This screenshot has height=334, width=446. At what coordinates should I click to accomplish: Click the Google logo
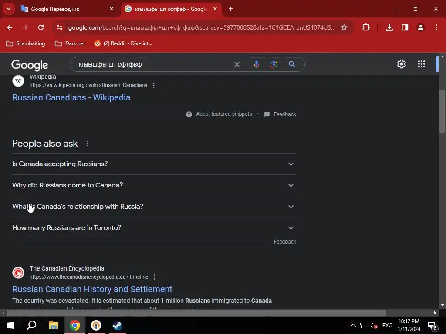(30, 65)
